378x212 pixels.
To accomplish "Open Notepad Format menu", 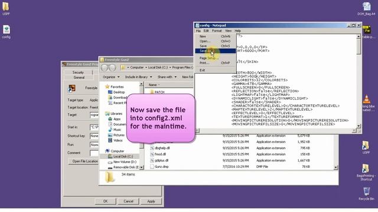I will pos(217,31).
